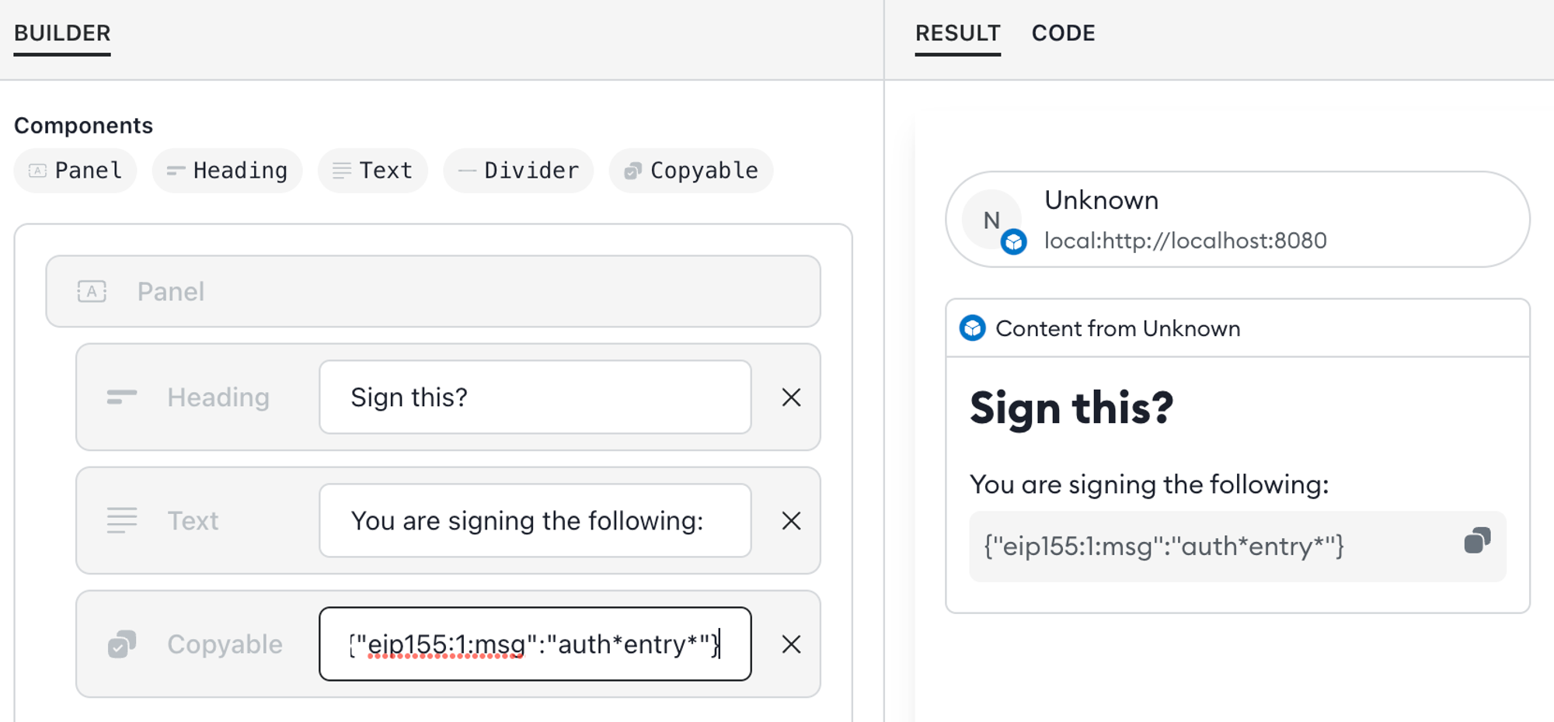Click the copy icon in the result preview
The width and height of the screenshot is (1554, 722).
1477,540
